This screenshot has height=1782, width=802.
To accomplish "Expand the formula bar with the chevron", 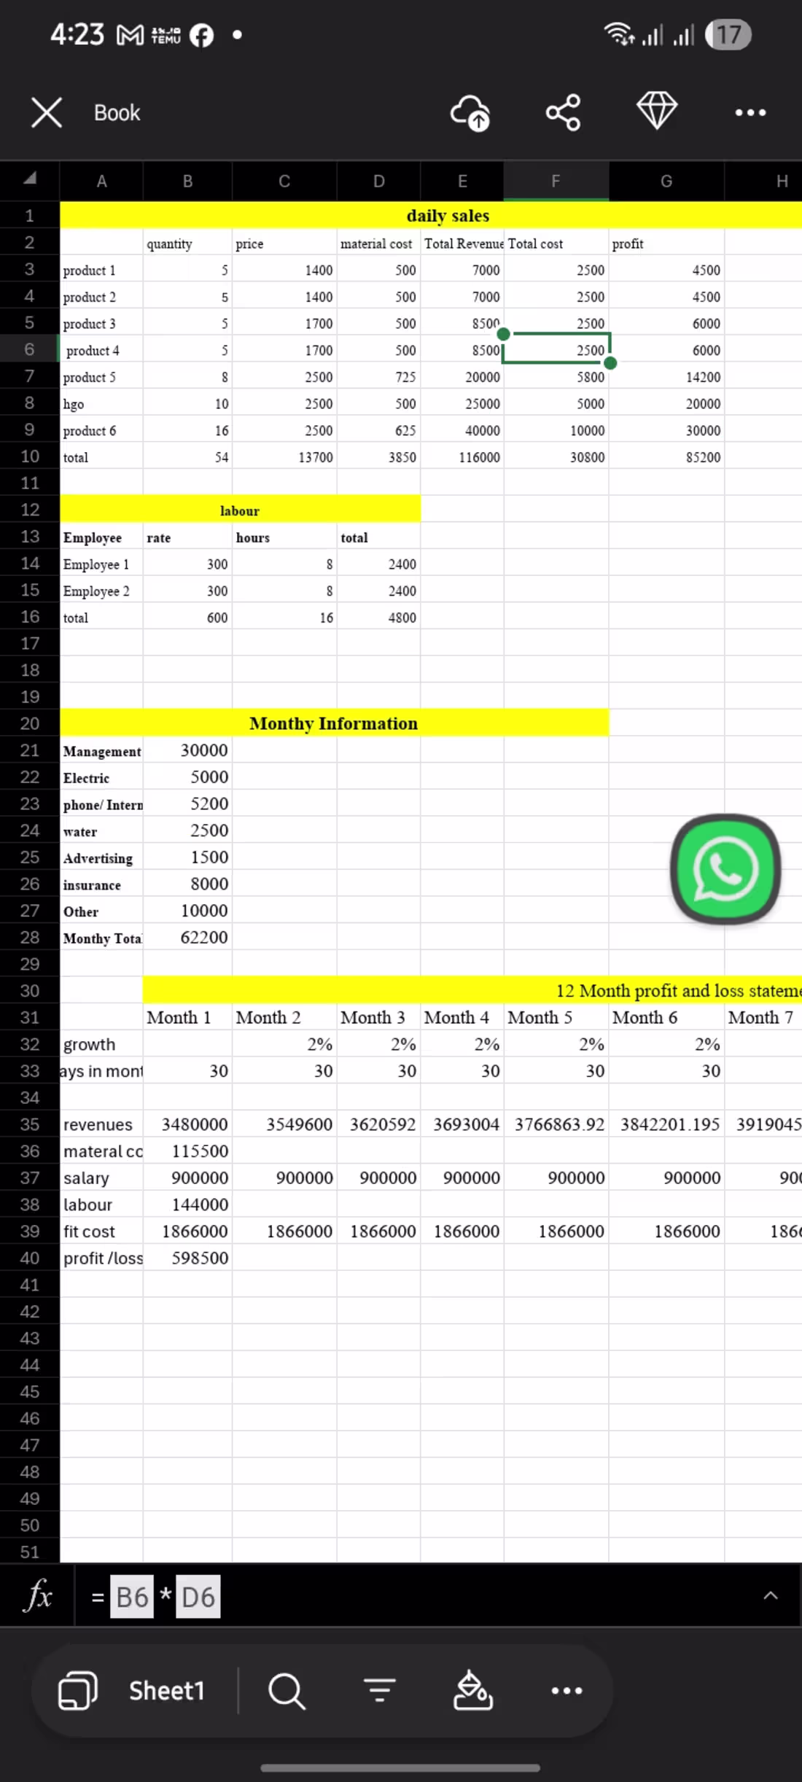I will click(x=771, y=1595).
